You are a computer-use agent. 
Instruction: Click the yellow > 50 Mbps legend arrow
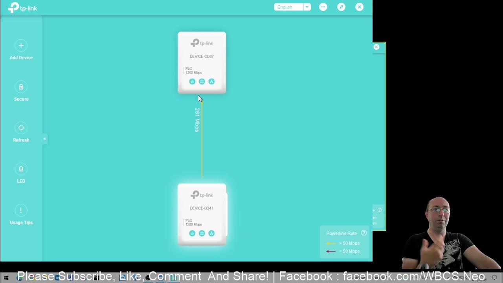(x=331, y=243)
